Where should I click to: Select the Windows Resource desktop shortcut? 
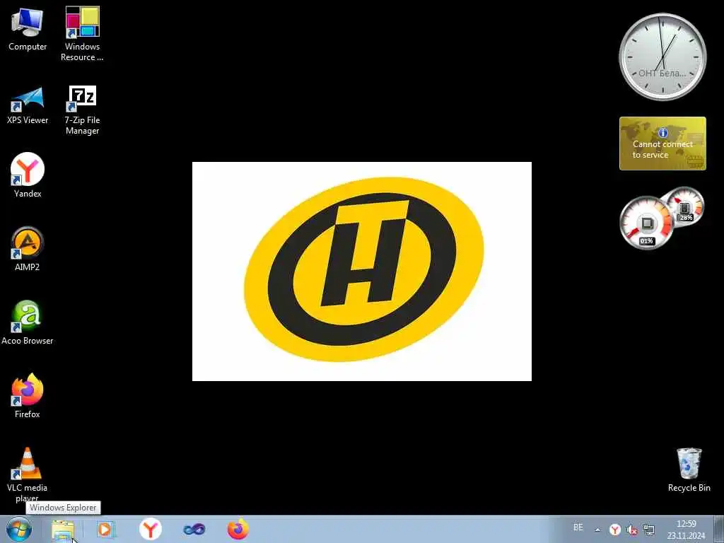pos(82,34)
